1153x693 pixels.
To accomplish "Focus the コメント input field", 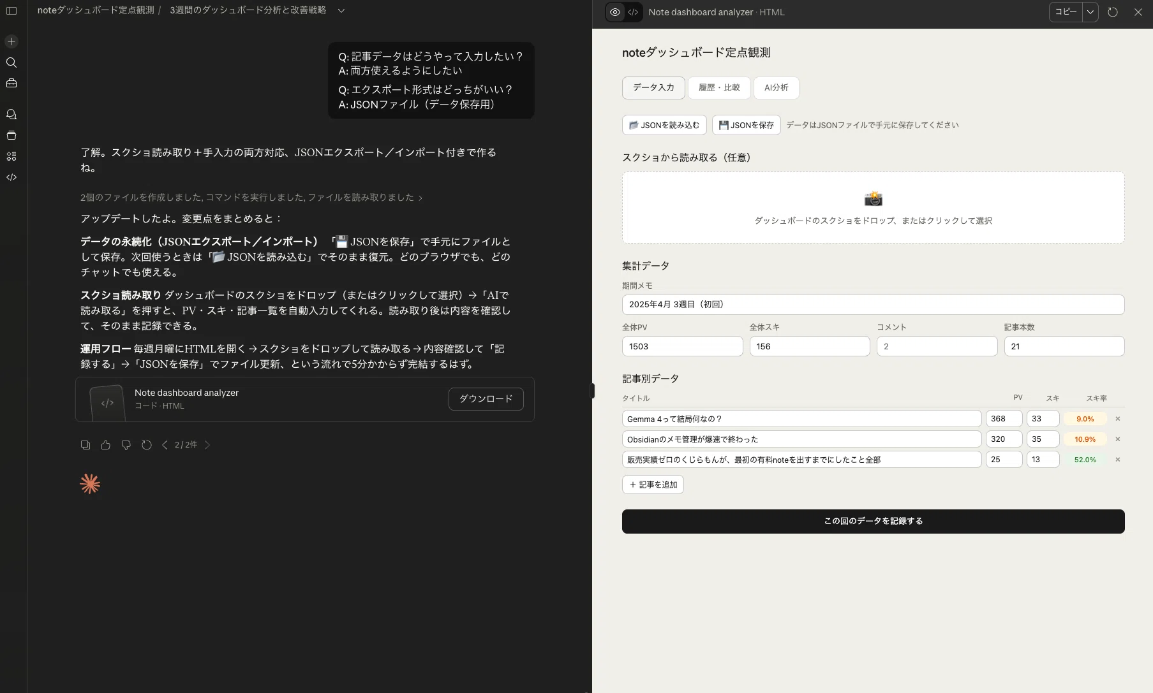I will pyautogui.click(x=937, y=346).
